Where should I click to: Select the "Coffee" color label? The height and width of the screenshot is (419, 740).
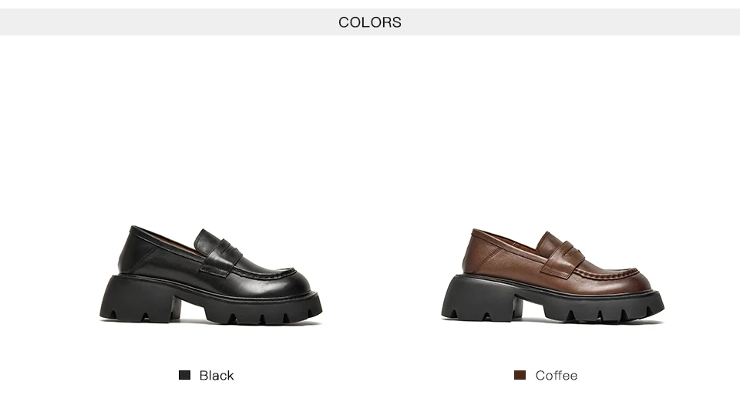[x=557, y=376]
